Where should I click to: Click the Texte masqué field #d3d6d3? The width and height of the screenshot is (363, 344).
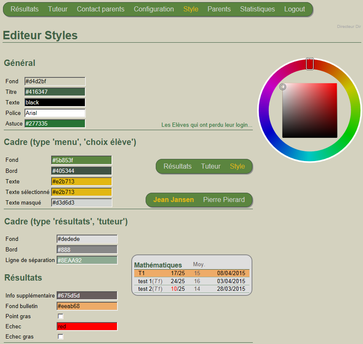(81, 202)
